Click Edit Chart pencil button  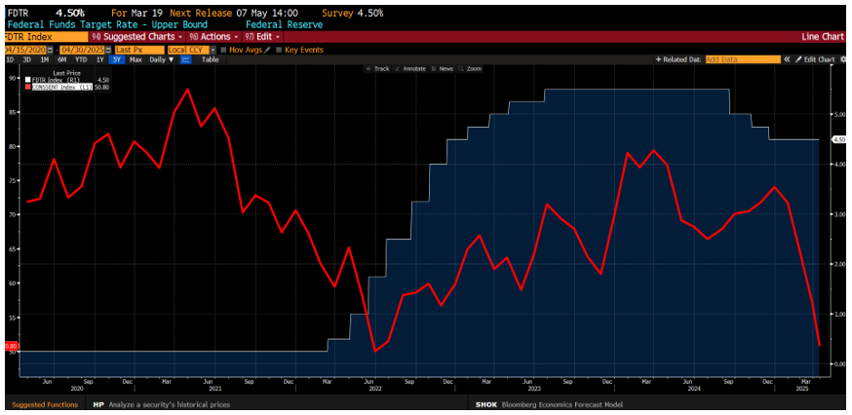(815, 59)
